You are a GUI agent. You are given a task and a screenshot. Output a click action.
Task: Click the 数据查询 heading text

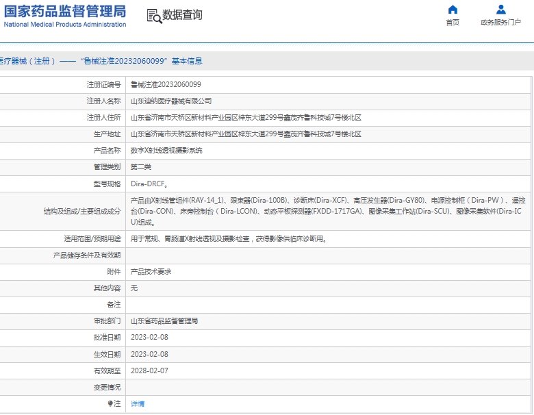(x=182, y=15)
